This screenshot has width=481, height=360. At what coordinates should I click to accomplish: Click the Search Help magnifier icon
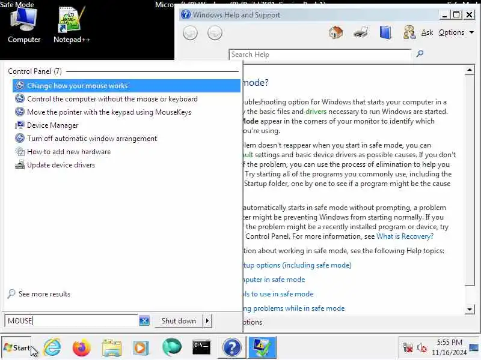[420, 54]
